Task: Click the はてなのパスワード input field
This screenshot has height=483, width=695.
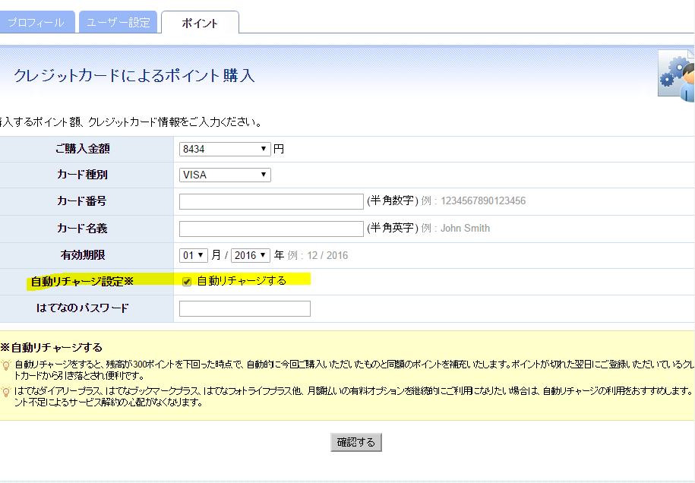Action: click(x=245, y=308)
